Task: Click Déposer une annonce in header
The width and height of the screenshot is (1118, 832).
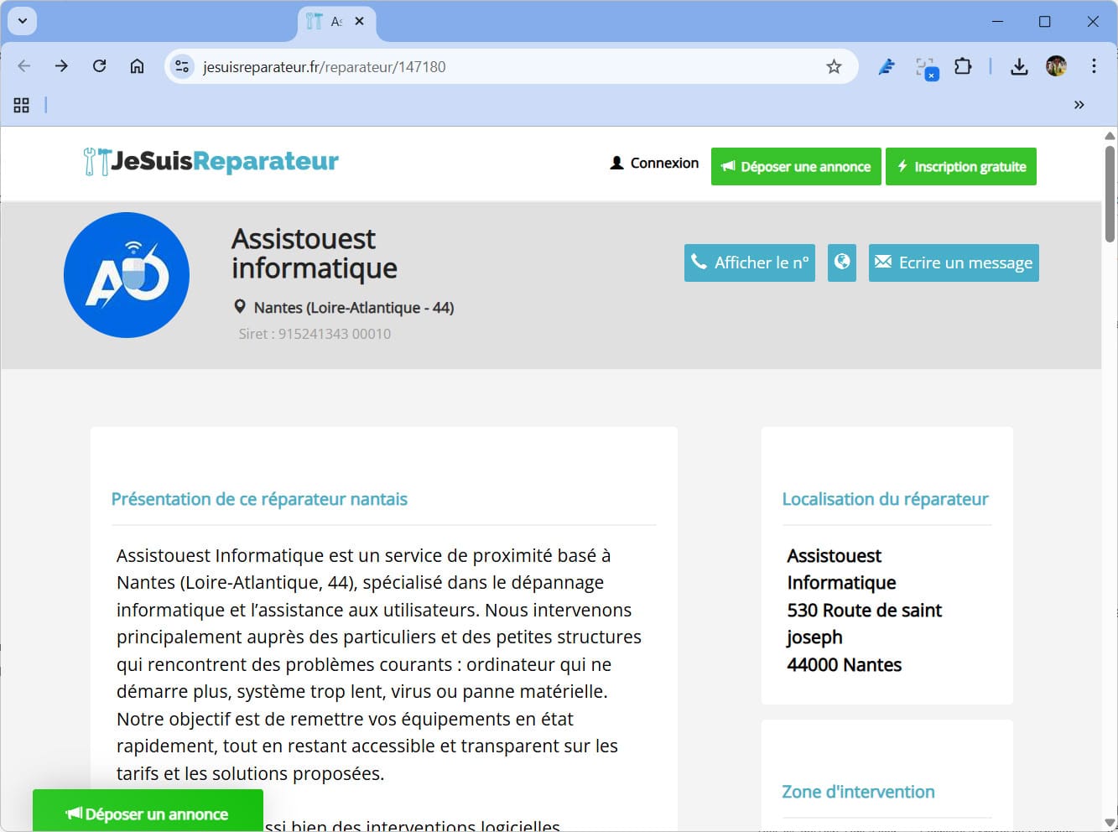Action: tap(796, 166)
